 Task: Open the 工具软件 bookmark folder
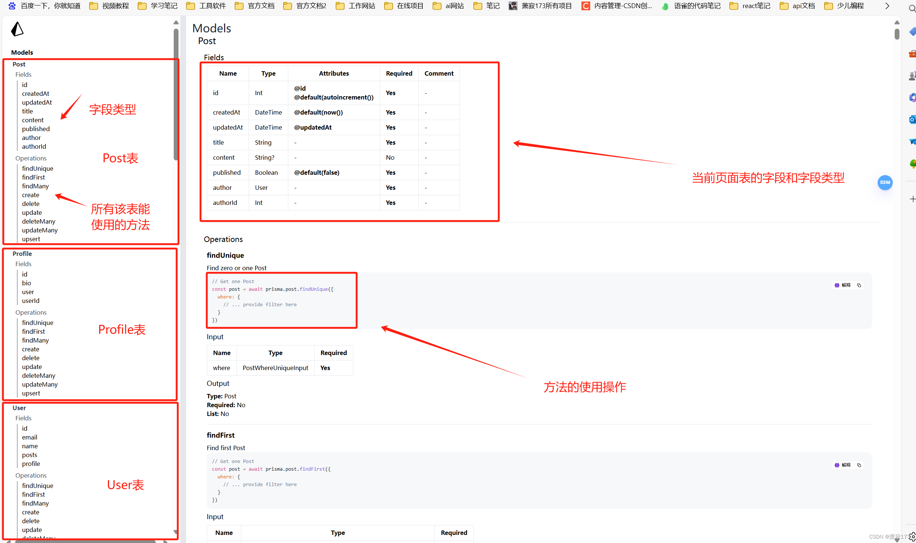[206, 6]
